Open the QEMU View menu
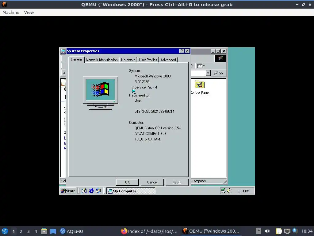The width and height of the screenshot is (314, 236). pos(29,12)
